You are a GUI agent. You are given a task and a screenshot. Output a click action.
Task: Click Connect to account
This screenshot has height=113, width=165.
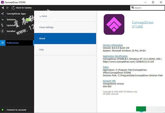point(16,110)
